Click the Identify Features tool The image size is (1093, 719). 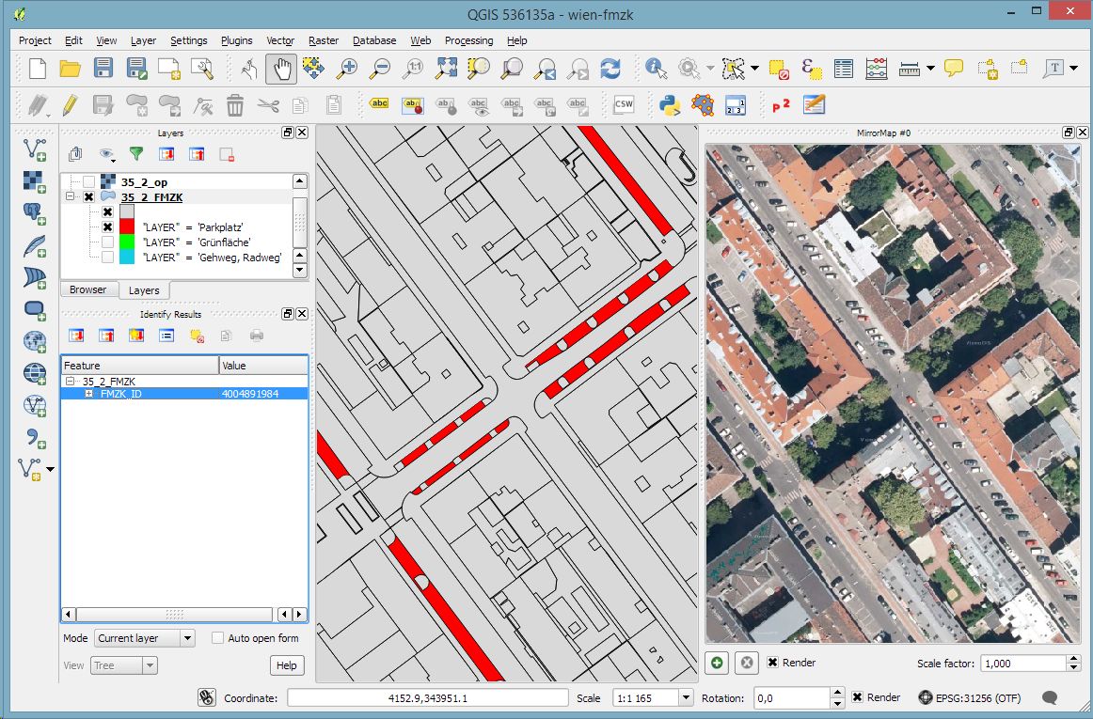[x=656, y=69]
